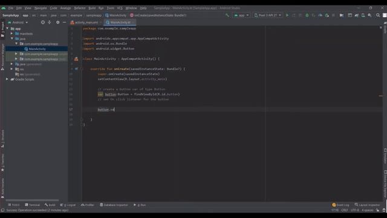Image resolution: width=387 pixels, height=218 pixels.
Task: Open the VCS menu
Action: (120, 8)
